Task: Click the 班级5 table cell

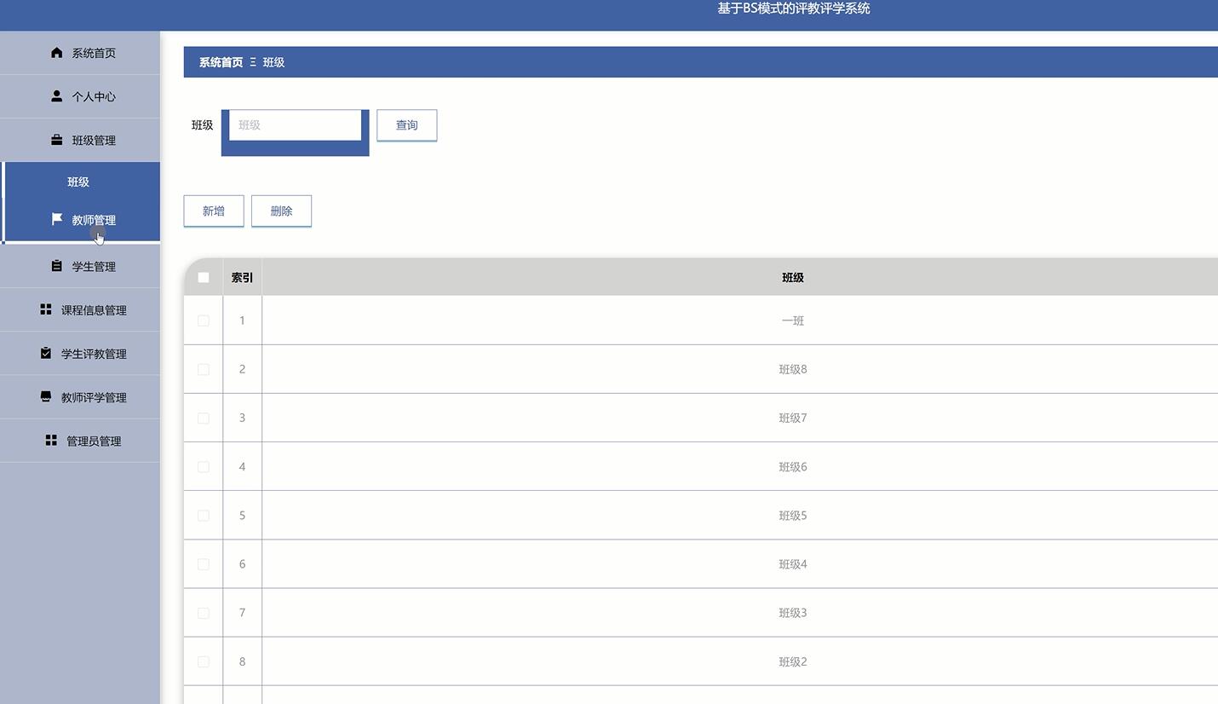Action: coord(792,515)
